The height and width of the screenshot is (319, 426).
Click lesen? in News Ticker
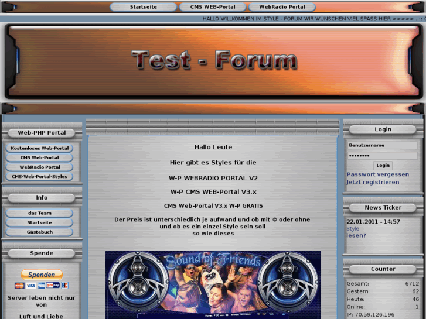(x=356, y=236)
